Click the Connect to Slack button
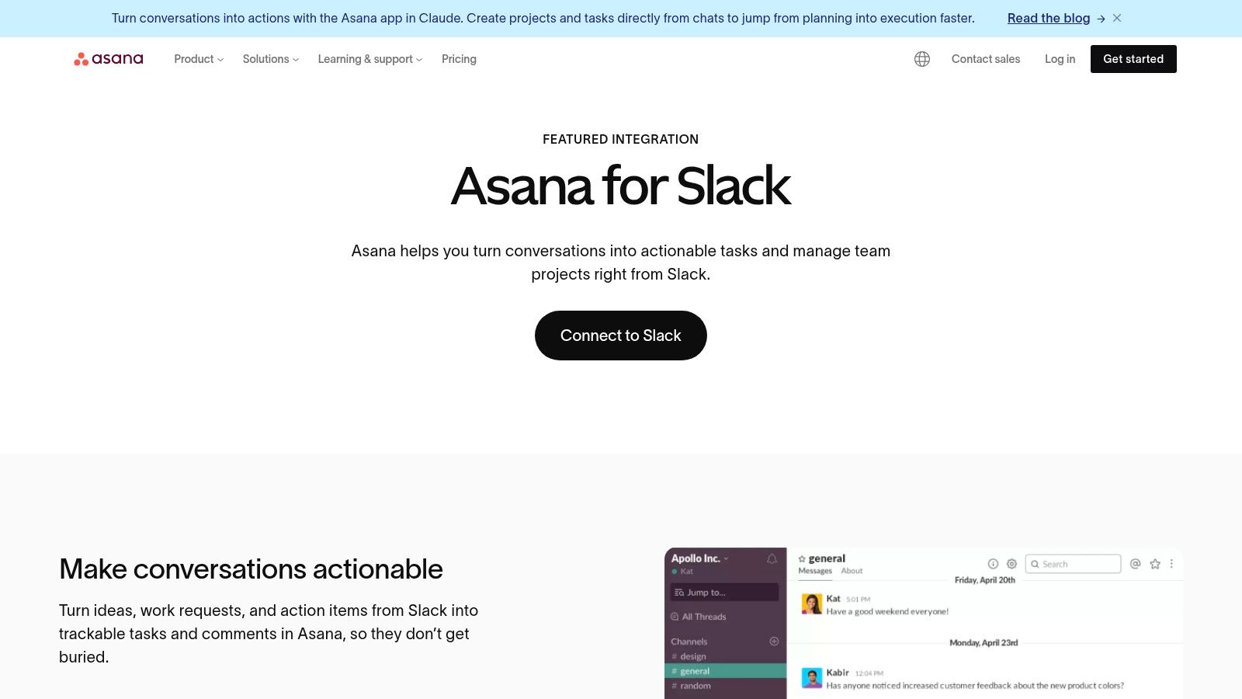 [x=621, y=336]
